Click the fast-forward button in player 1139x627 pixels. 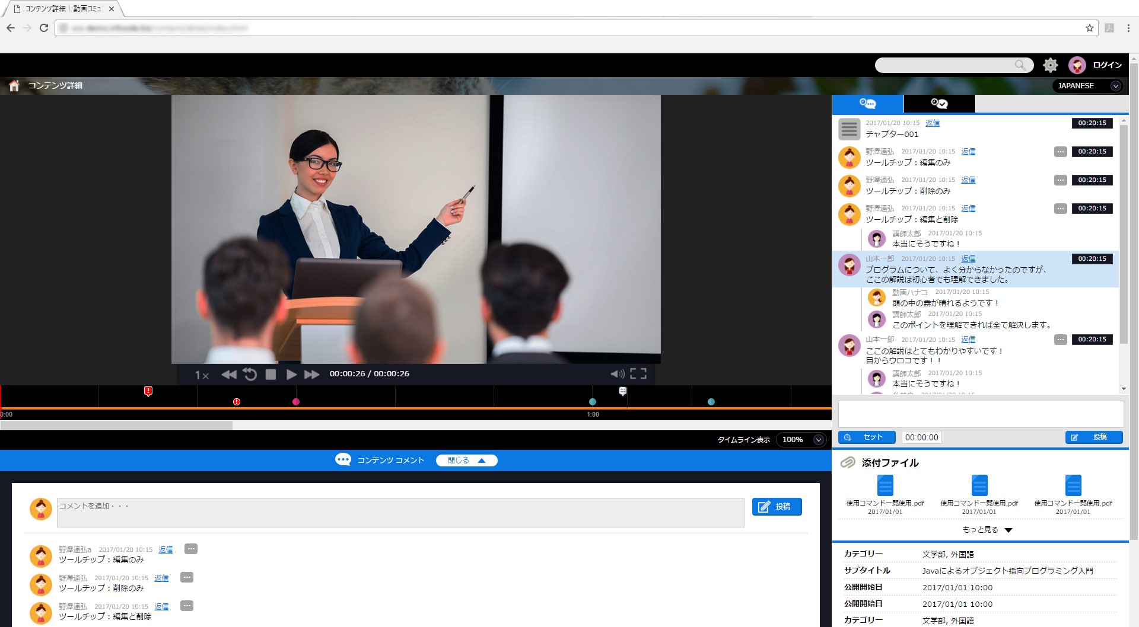coord(311,375)
